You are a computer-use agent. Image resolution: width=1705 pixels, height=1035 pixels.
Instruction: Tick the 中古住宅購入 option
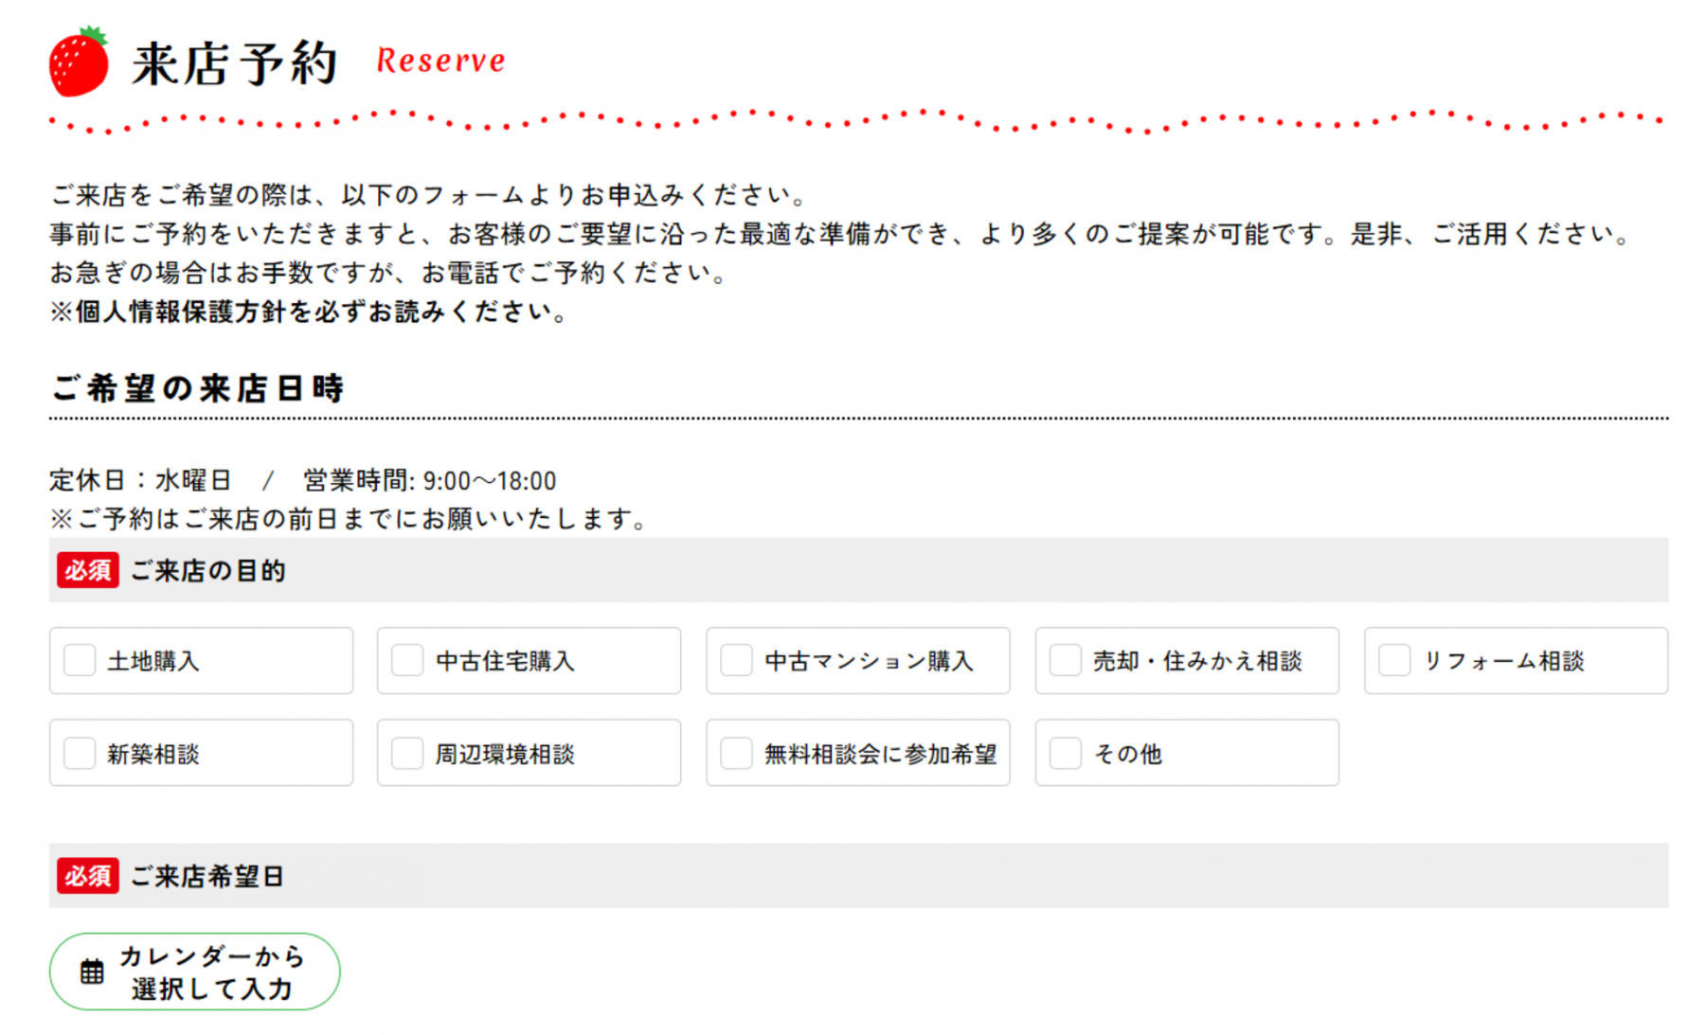(x=407, y=660)
